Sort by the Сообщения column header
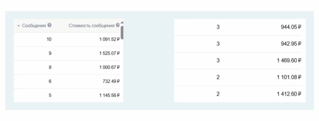This screenshot has width=319, height=121. point(34,26)
